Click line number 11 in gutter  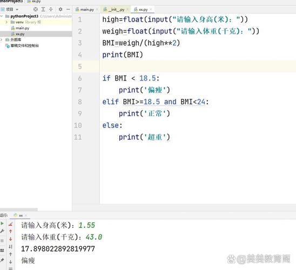click(78, 137)
